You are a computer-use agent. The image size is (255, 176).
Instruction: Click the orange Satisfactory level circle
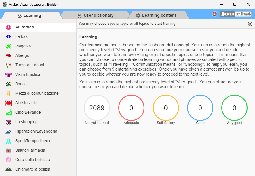(166, 108)
